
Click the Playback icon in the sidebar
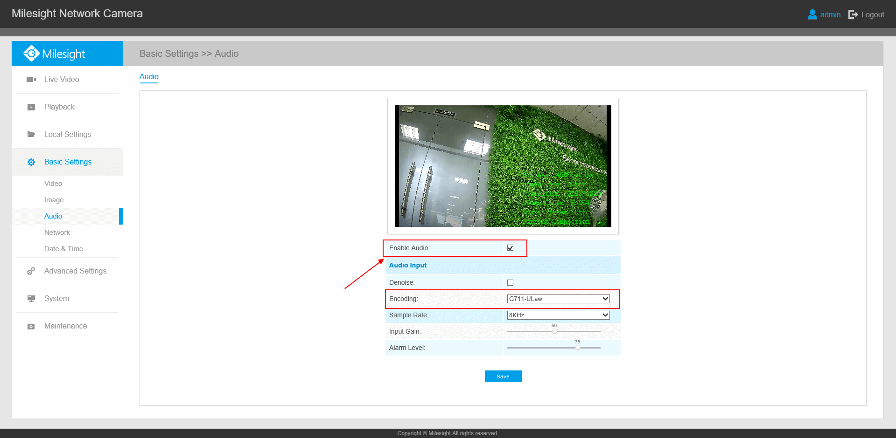31,107
